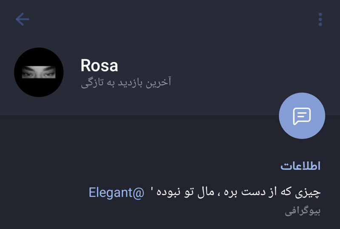View the eyes avatar photo full size
This screenshot has width=340, height=229.
click(x=39, y=72)
